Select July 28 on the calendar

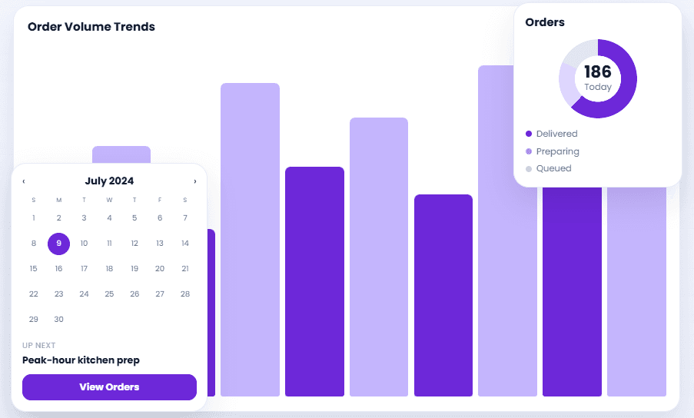[185, 294]
